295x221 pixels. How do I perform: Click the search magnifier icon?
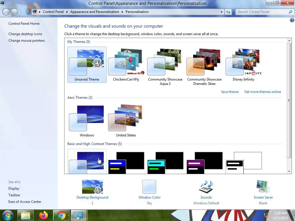(290, 12)
